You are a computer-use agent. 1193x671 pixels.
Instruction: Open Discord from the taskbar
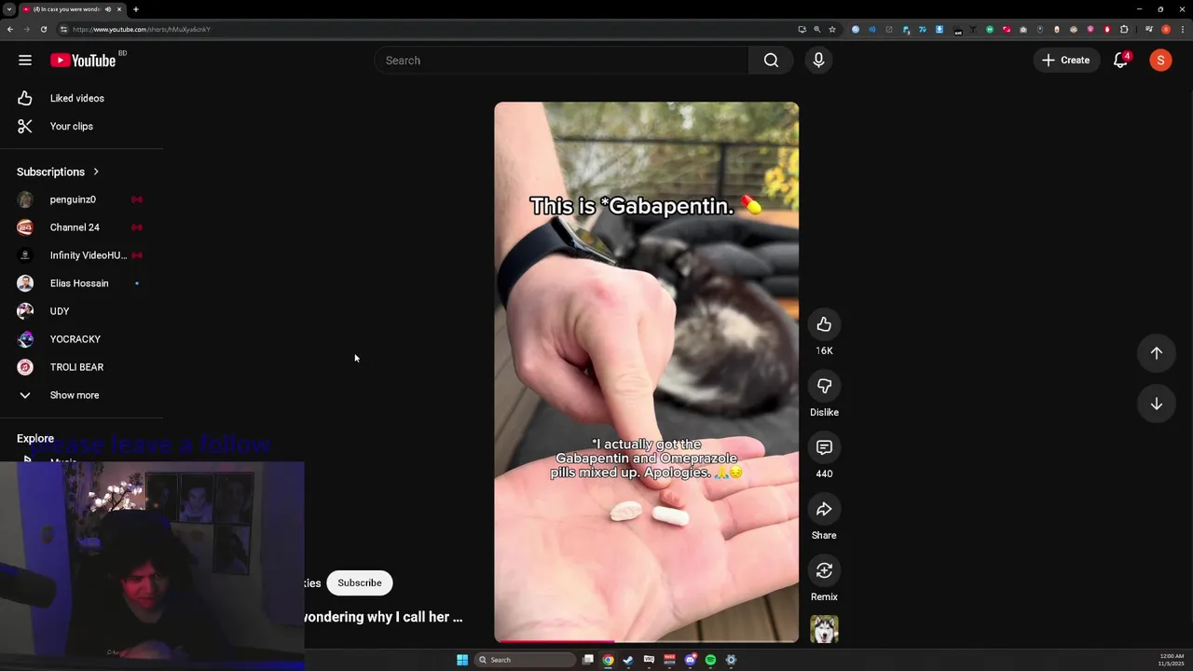pos(690,660)
